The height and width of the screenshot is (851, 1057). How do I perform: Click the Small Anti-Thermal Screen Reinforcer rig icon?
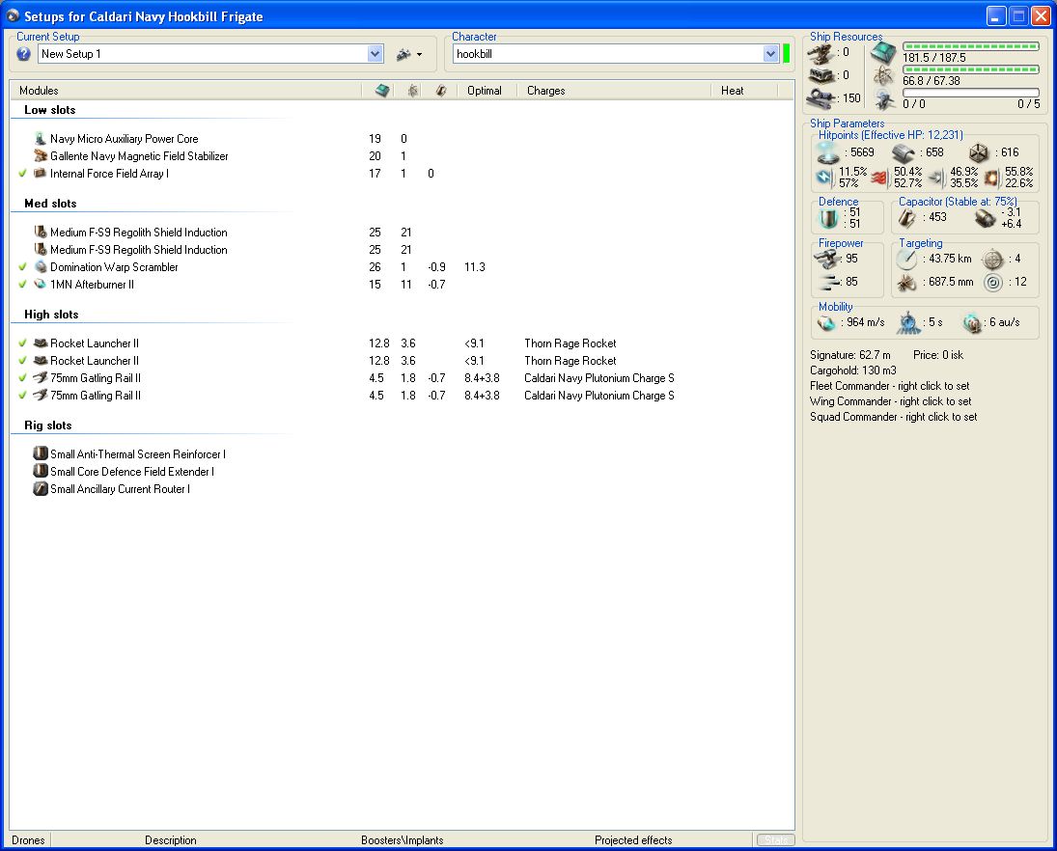(x=41, y=453)
